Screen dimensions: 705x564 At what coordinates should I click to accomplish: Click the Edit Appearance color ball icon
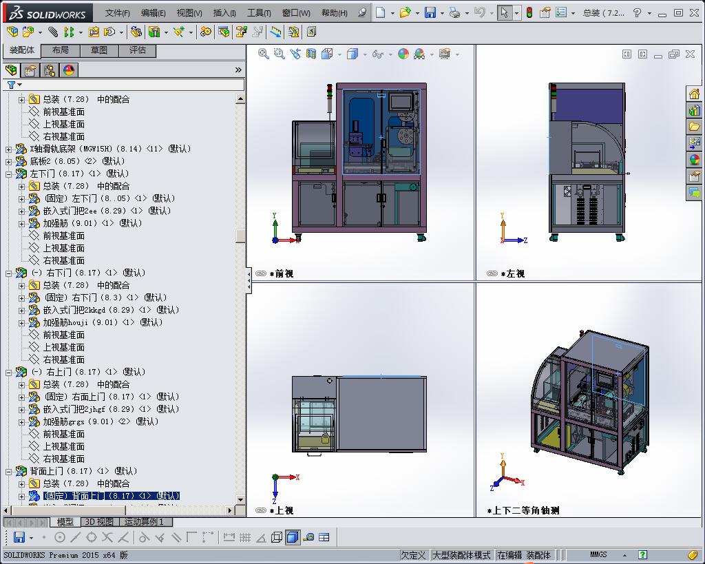coord(403,54)
